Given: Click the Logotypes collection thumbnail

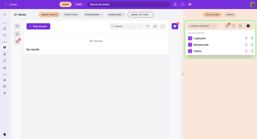Looking at the screenshot, I should (x=190, y=38).
